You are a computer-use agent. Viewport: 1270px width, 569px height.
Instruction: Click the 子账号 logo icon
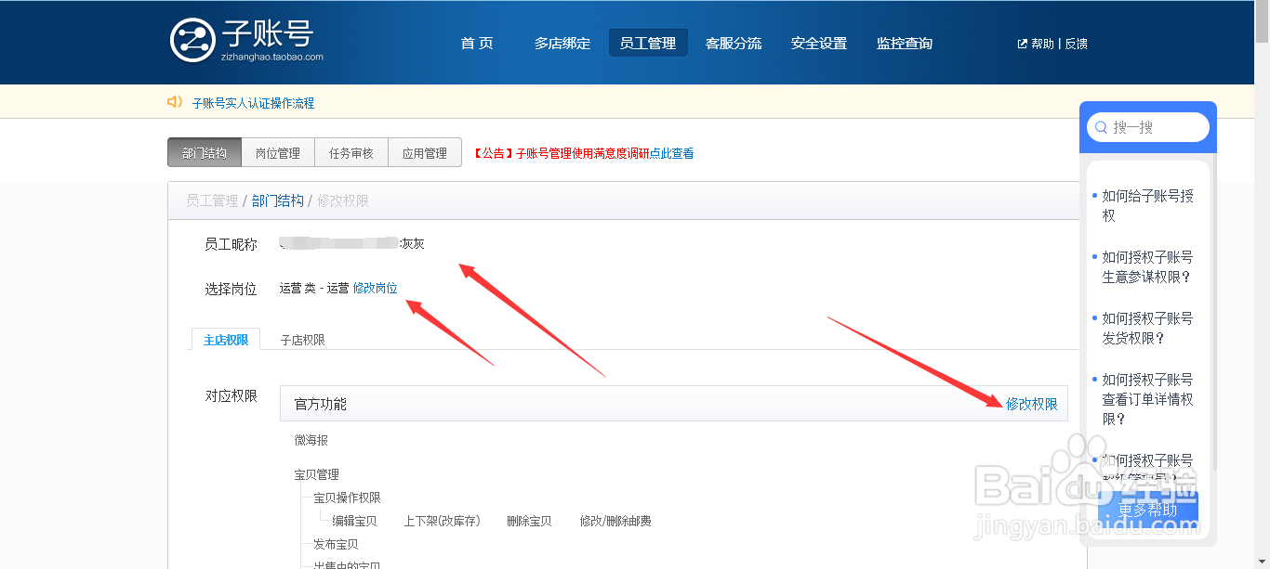pos(192,40)
